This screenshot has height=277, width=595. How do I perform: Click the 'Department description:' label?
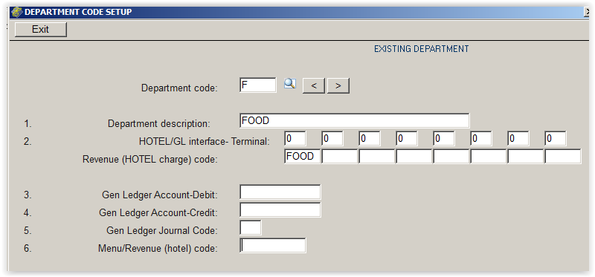(x=158, y=123)
